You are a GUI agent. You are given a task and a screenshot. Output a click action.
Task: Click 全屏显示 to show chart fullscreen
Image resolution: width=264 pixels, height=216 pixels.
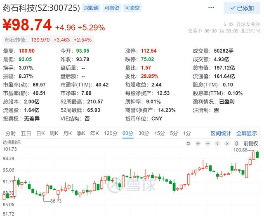coord(247,133)
